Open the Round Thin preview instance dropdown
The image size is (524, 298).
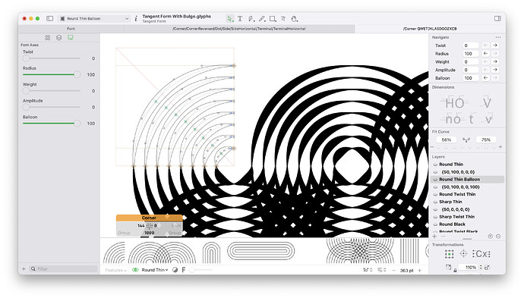click(155, 270)
